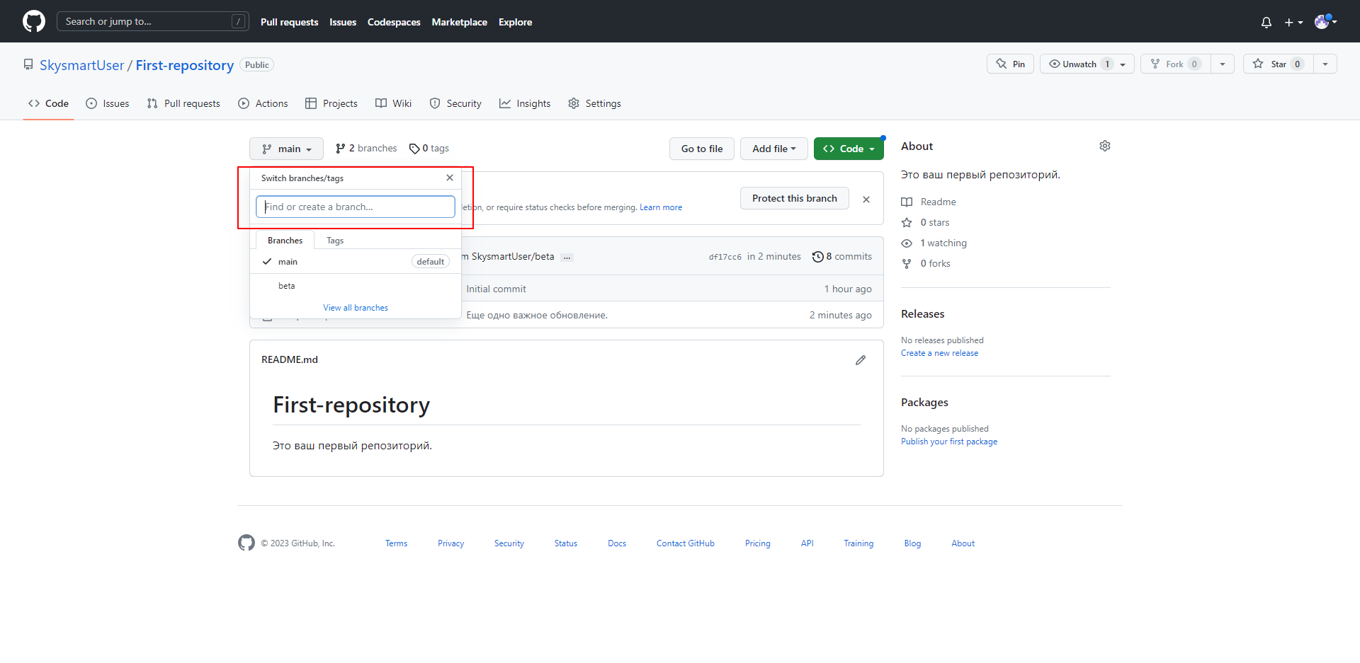Open Issues in top navigation
Image resolution: width=1360 pixels, height=663 pixels.
(343, 22)
